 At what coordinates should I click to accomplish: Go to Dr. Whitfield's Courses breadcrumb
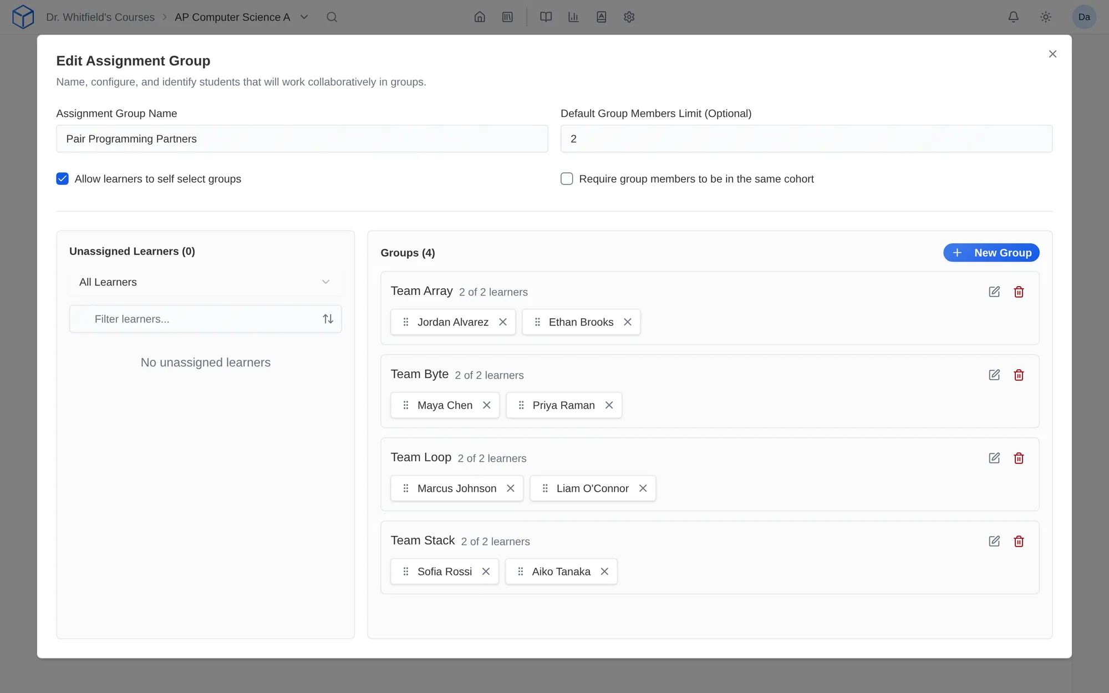click(100, 17)
